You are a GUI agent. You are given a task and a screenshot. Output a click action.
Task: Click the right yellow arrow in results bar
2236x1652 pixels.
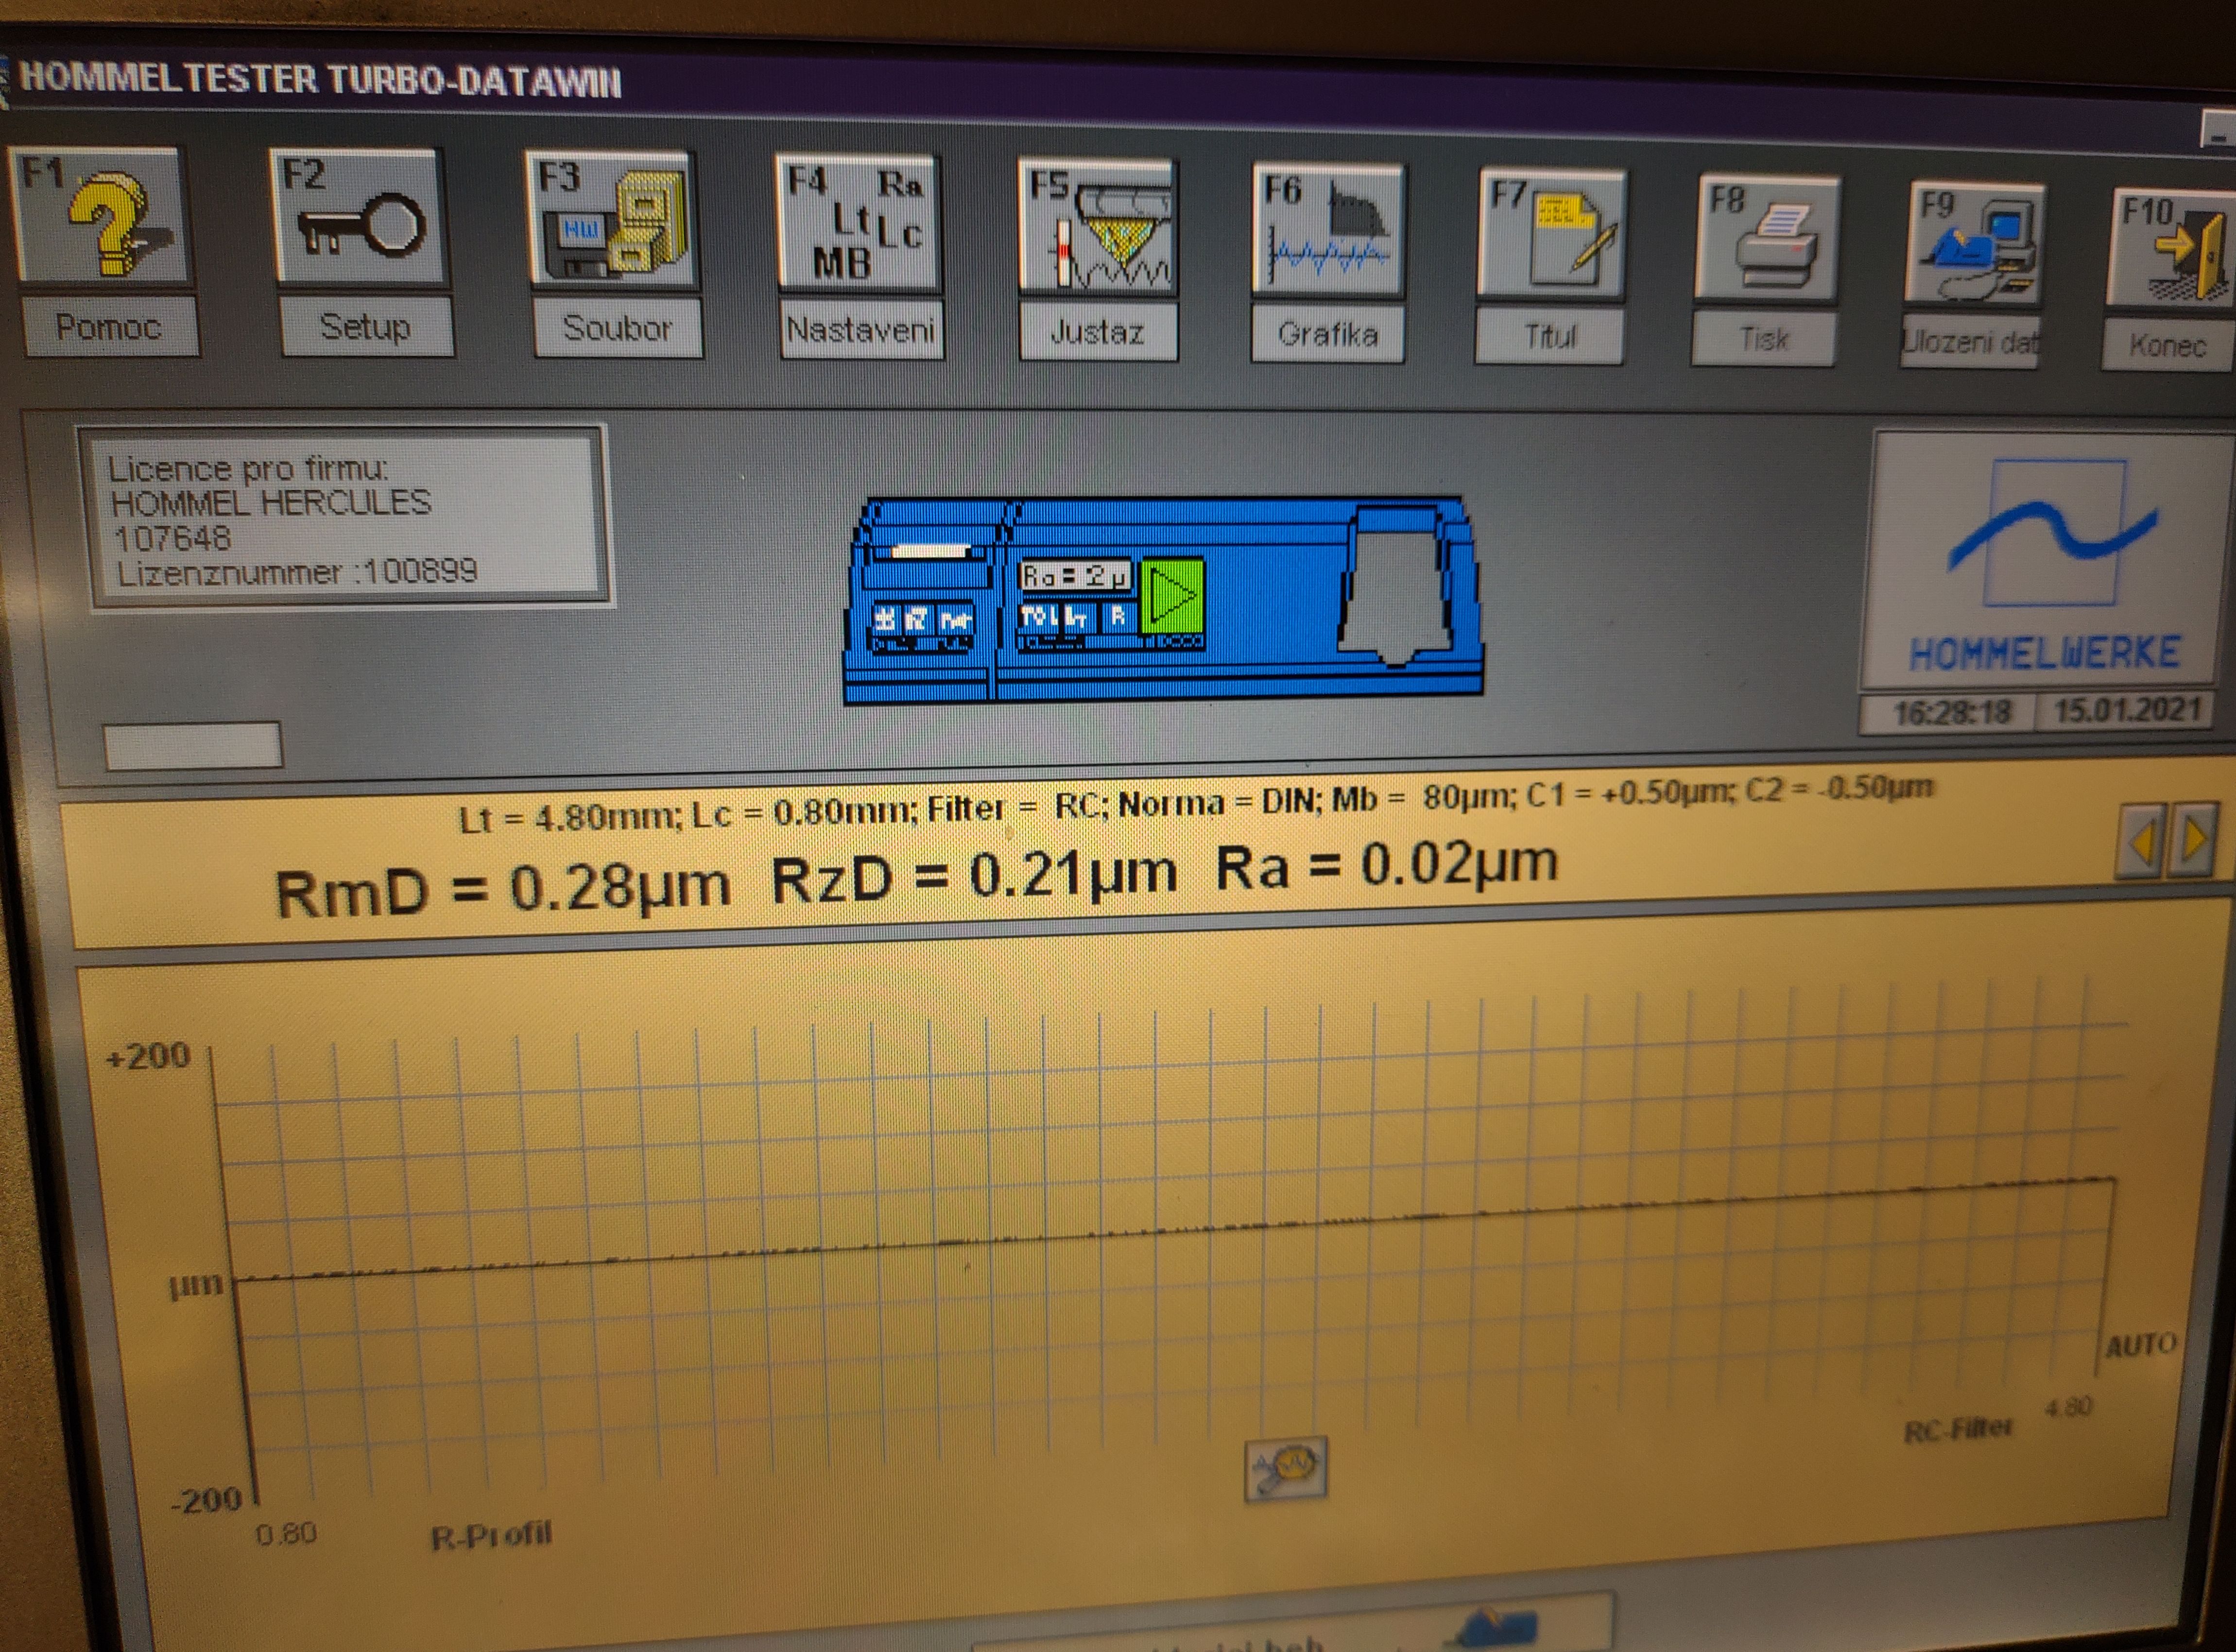[2193, 840]
